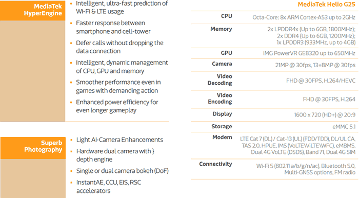Viewport: 359px width, 198px height.
Task: Click the Modem row label
Action: 222,137
